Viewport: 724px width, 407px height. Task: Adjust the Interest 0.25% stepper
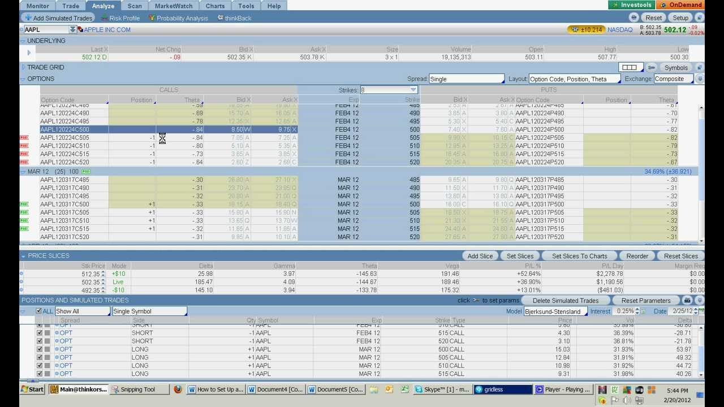pos(637,311)
